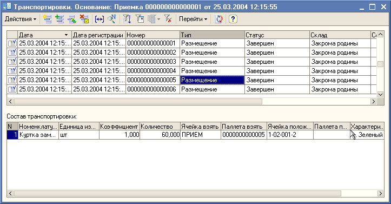Click the Количество column header

[160, 127]
